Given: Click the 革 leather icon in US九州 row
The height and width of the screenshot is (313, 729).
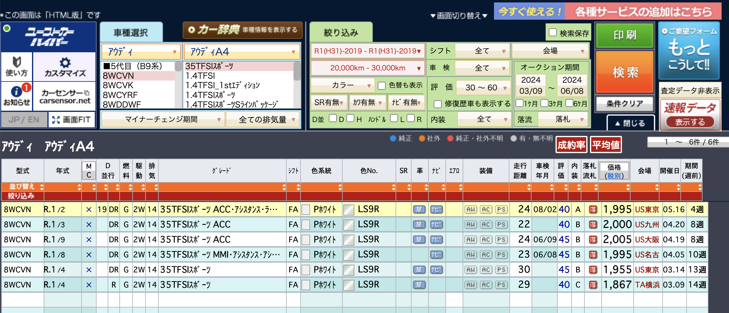Looking at the screenshot, I should click(x=419, y=225).
